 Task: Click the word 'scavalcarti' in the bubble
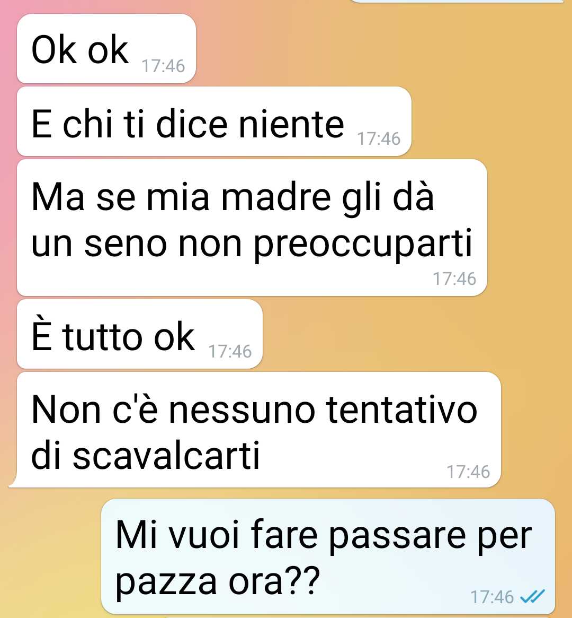pyautogui.click(x=166, y=455)
